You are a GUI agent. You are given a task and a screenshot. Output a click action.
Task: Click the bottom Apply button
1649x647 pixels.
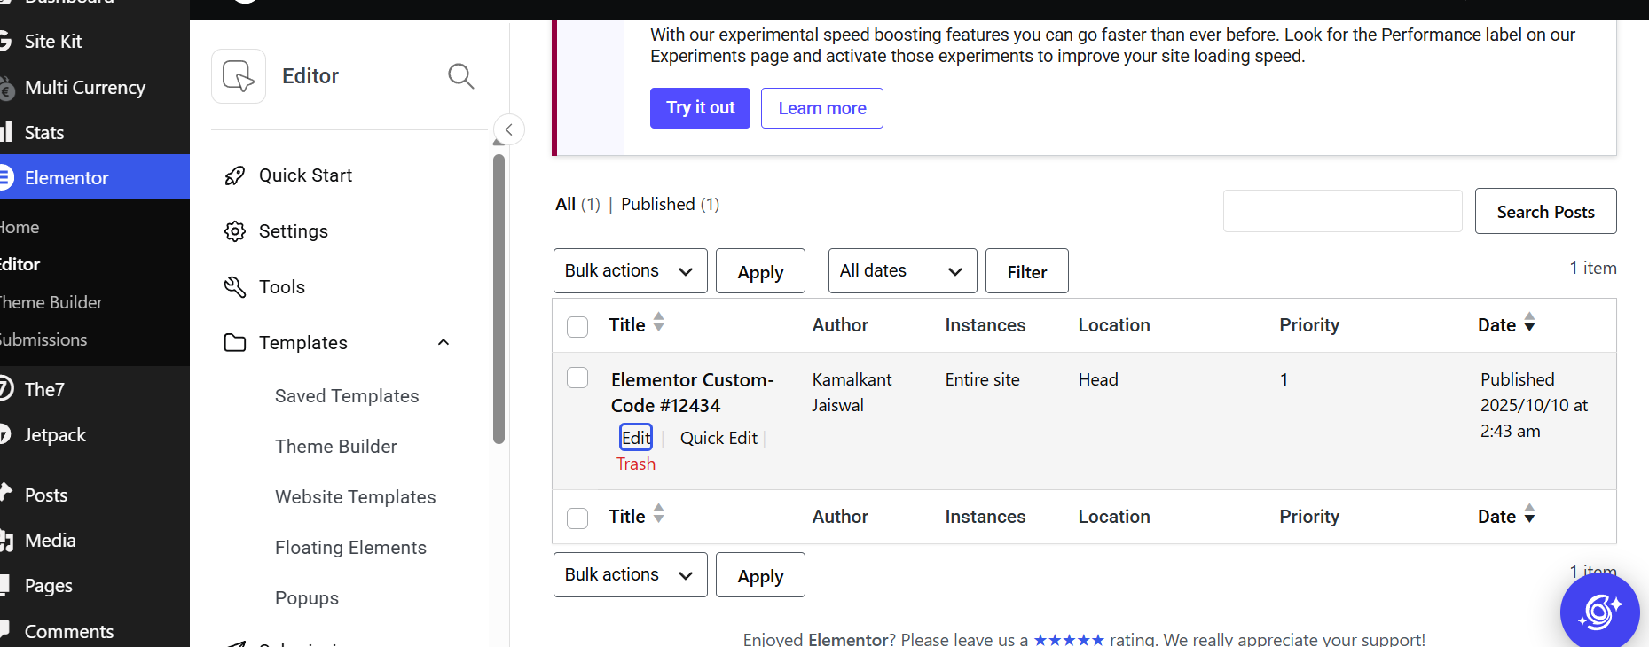coord(760,575)
